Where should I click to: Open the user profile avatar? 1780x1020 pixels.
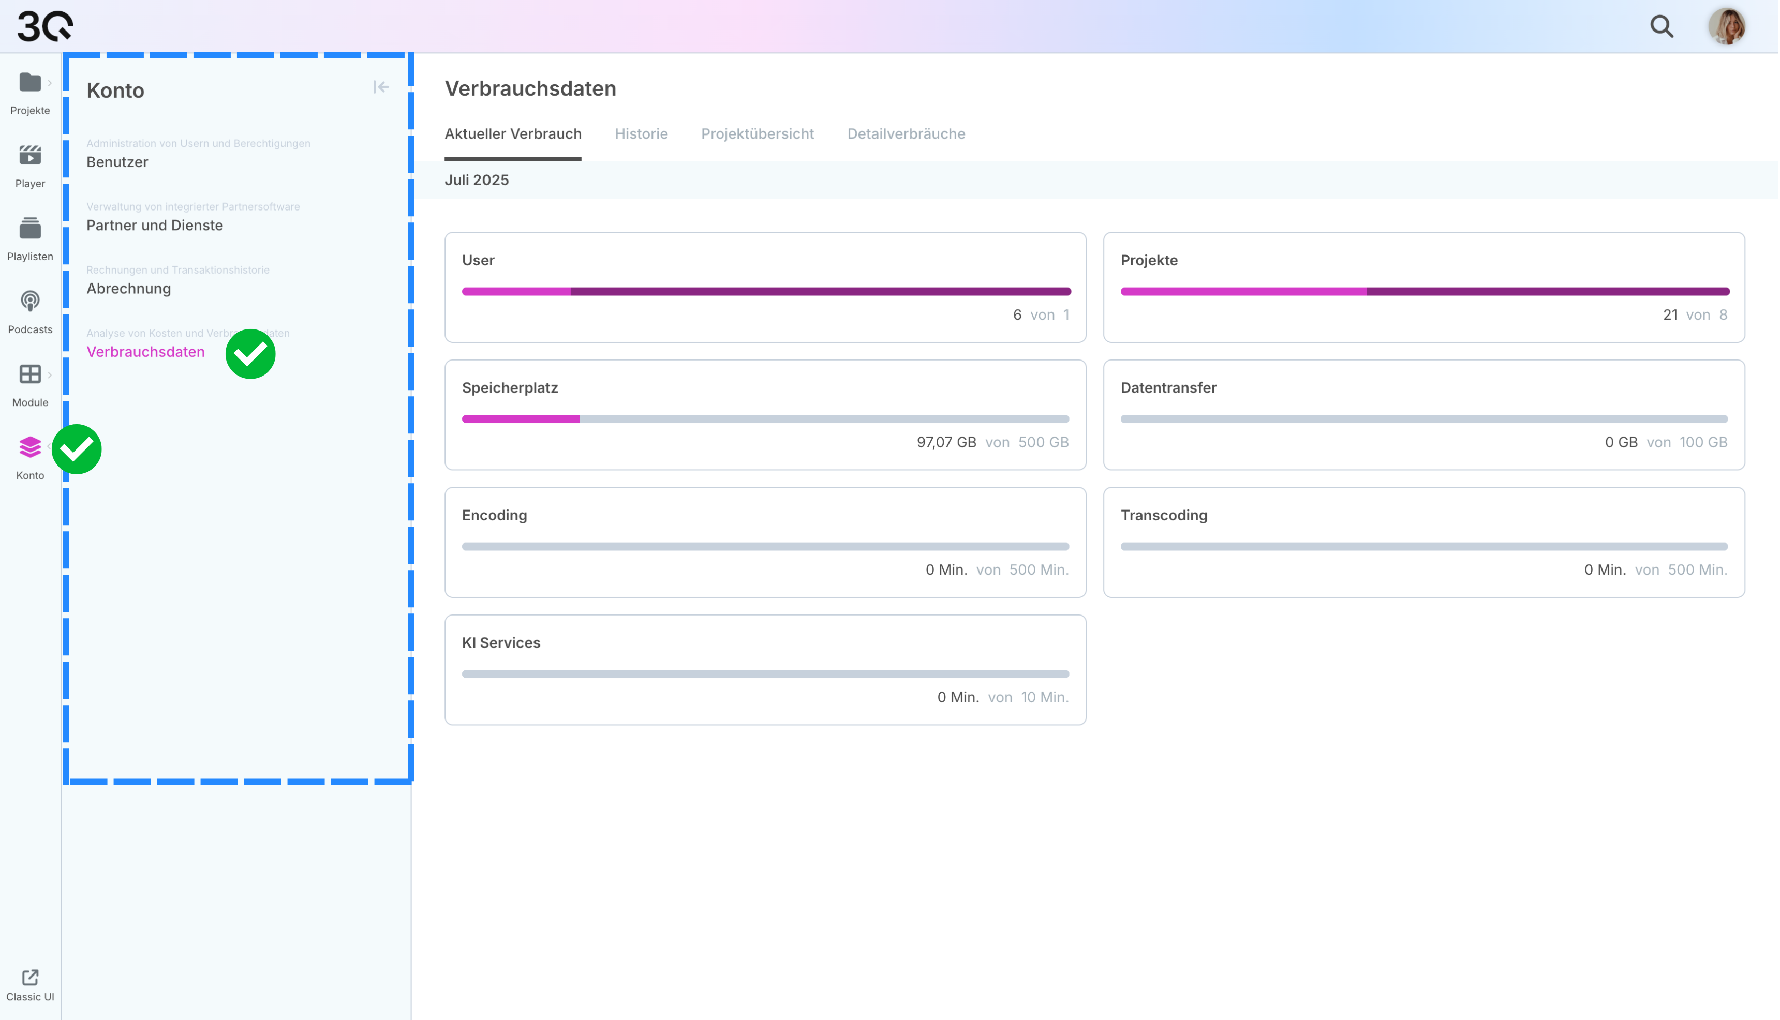(1727, 26)
